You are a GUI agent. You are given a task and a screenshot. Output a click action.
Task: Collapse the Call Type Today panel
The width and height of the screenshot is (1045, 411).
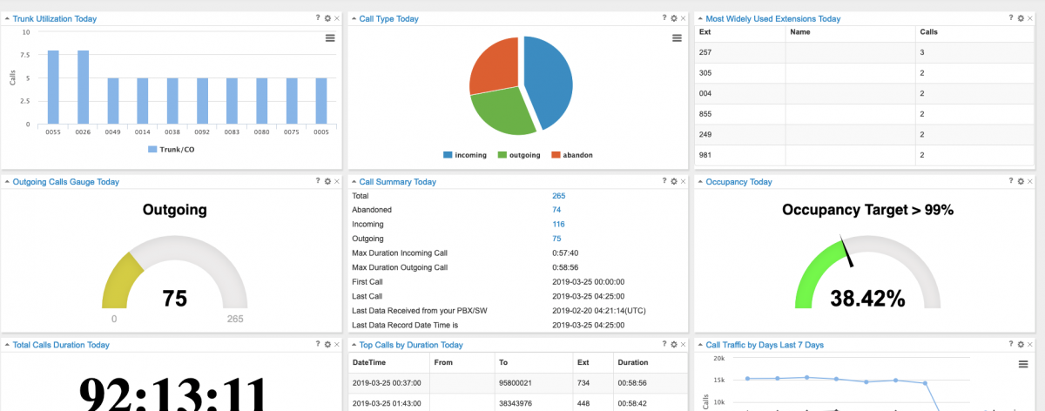pyautogui.click(x=354, y=18)
